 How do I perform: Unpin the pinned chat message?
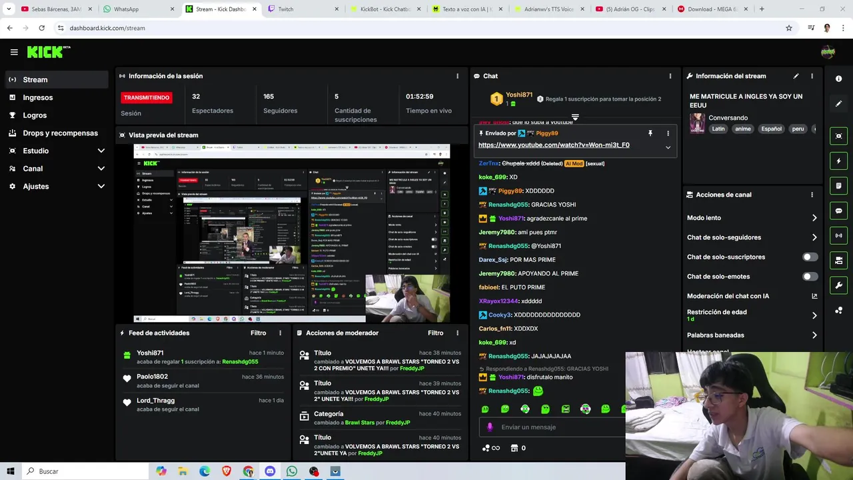point(650,133)
